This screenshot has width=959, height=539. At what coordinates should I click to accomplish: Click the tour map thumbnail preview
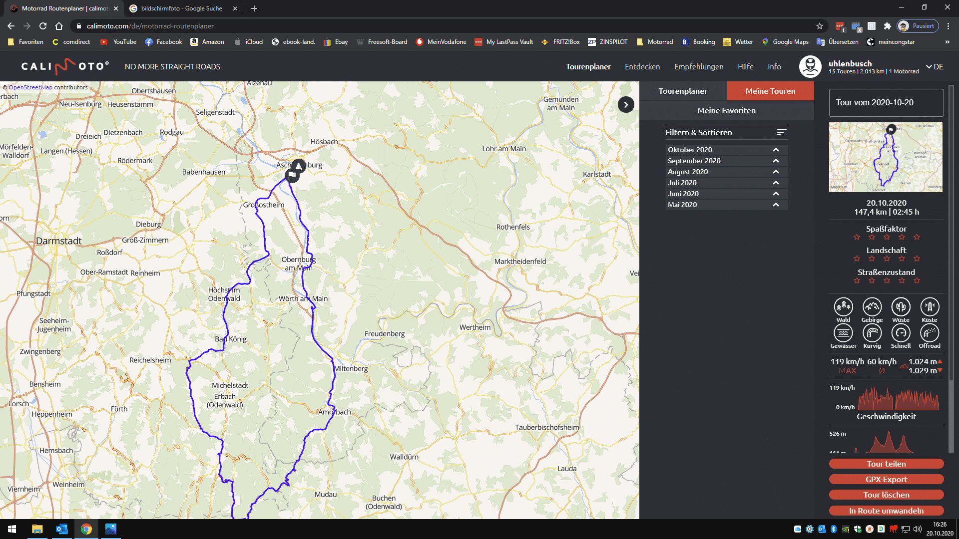[886, 157]
